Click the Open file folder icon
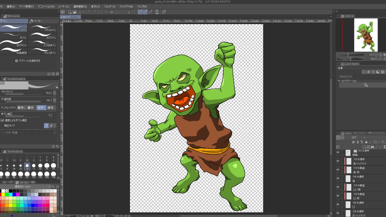Viewport: 386px width, 217px height. pyautogui.click(x=74, y=12)
